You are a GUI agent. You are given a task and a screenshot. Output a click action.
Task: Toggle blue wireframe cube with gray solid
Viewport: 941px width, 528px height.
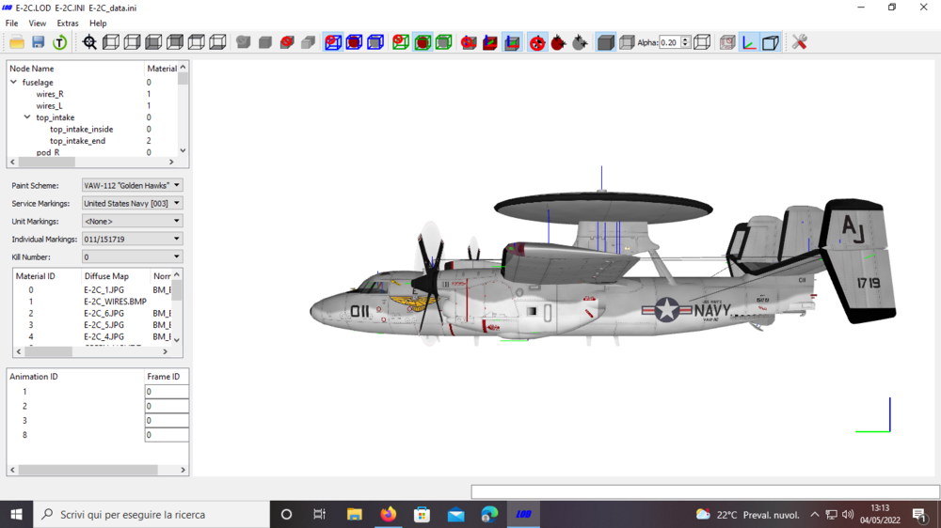(375, 42)
